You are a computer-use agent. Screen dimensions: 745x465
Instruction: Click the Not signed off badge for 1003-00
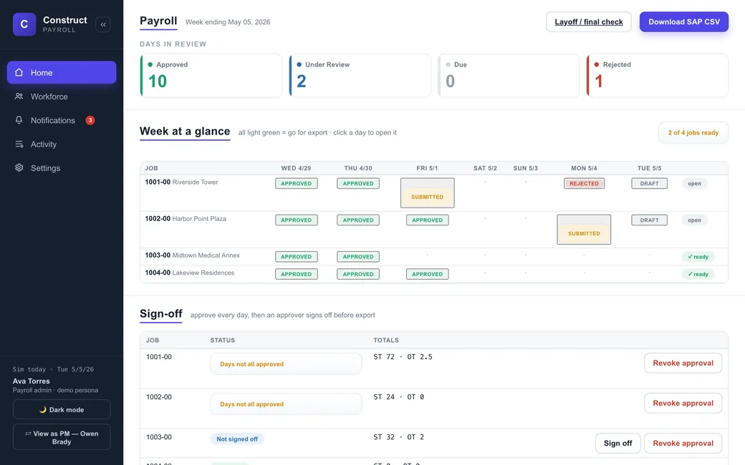pos(237,439)
